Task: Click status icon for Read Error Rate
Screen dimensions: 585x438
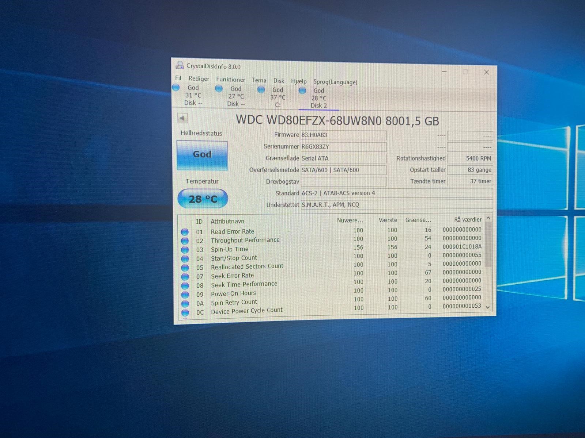Action: (x=185, y=232)
